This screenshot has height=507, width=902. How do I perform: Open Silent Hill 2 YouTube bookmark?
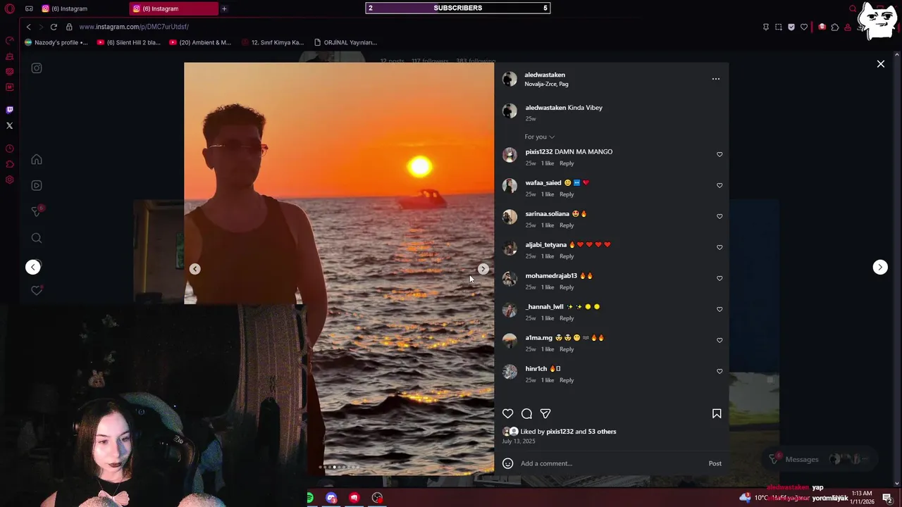click(x=129, y=42)
